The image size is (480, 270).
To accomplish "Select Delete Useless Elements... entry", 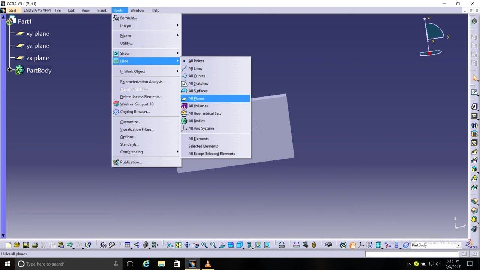I will [x=146, y=96].
